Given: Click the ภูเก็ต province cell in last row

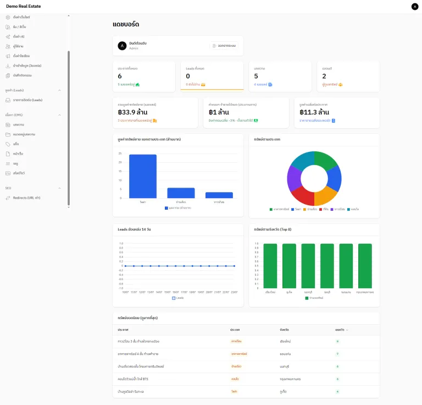Looking at the screenshot, I should [x=283, y=392].
